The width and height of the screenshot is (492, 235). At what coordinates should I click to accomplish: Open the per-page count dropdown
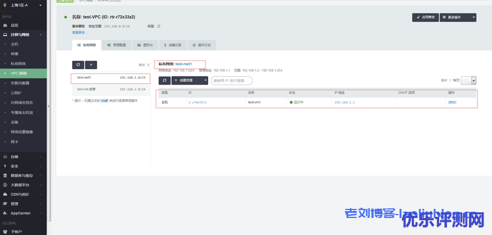(x=473, y=81)
